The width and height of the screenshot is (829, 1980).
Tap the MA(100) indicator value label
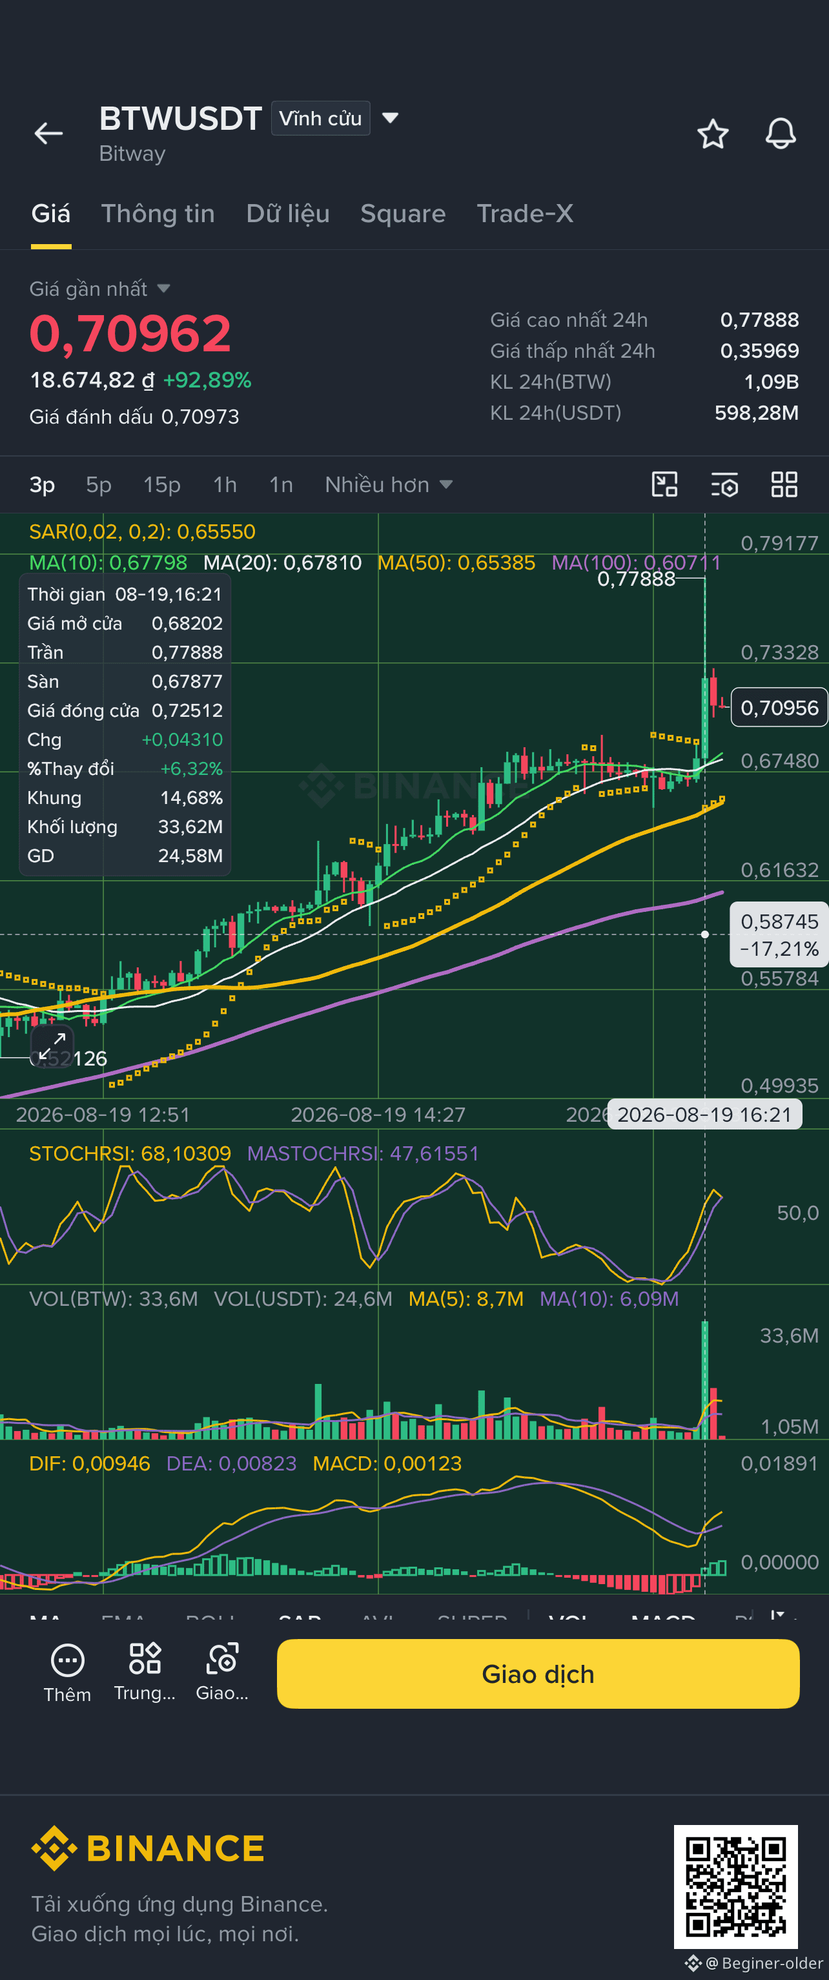point(636,562)
